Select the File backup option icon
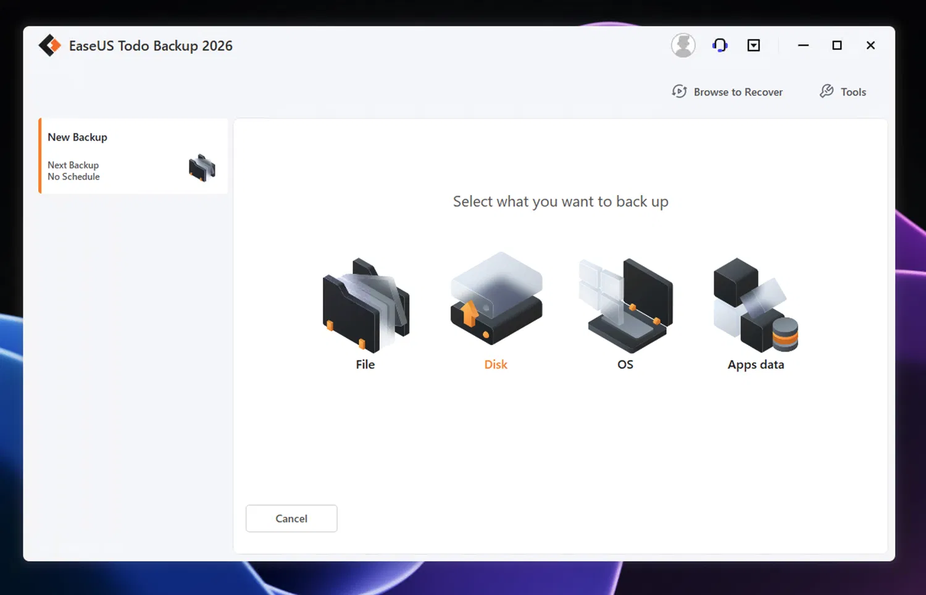The width and height of the screenshot is (926, 595). click(365, 305)
